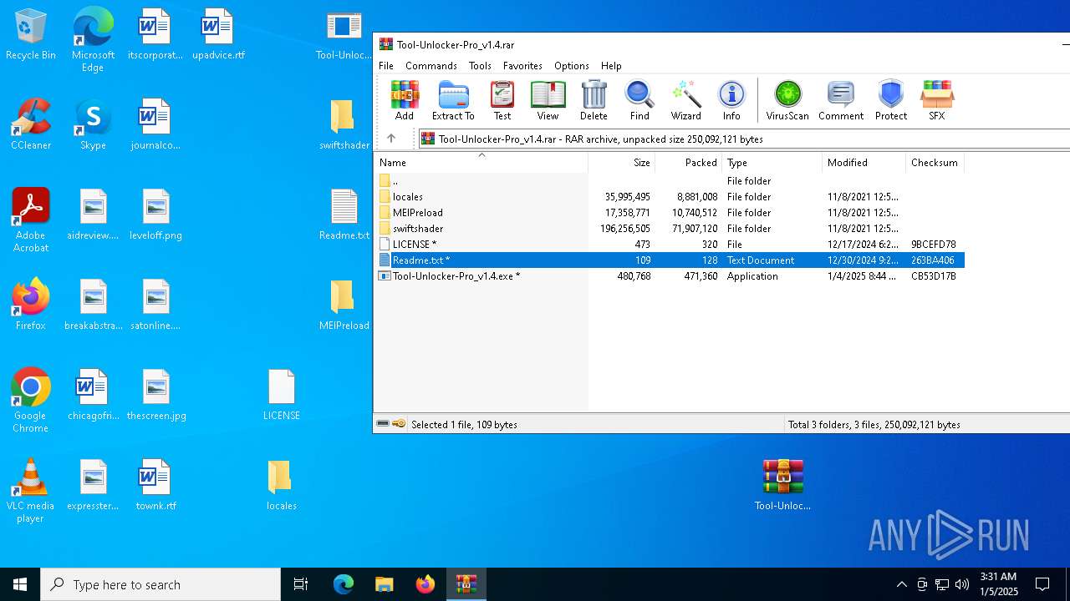This screenshot has height=601, width=1070.
Task: Show hidden system tray icons
Action: pos(901,584)
